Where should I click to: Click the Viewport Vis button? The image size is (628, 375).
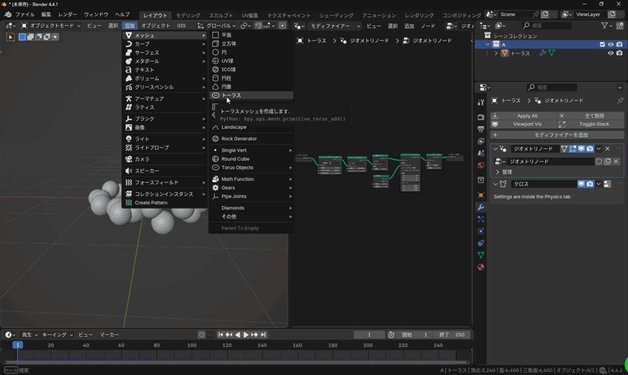click(x=523, y=124)
